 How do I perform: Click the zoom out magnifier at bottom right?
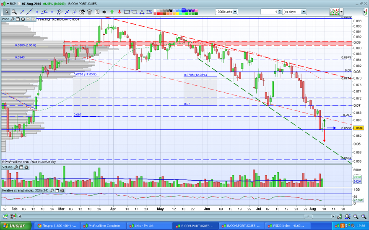pos(356,216)
